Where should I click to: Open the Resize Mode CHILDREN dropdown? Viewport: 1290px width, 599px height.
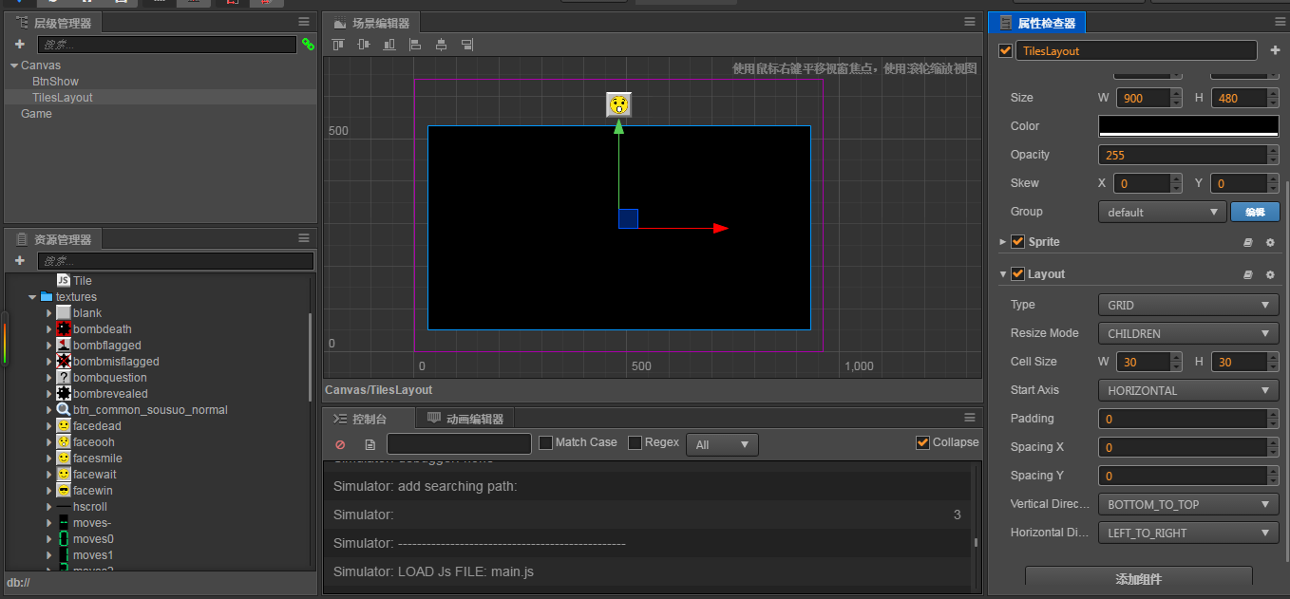pyautogui.click(x=1189, y=333)
